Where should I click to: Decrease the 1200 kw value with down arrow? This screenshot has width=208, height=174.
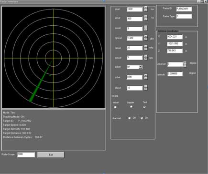[x=146, y=10]
